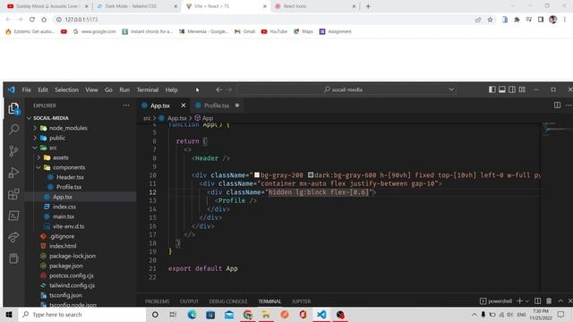The image size is (573, 322).
Task: Open the File menu
Action: [26, 89]
